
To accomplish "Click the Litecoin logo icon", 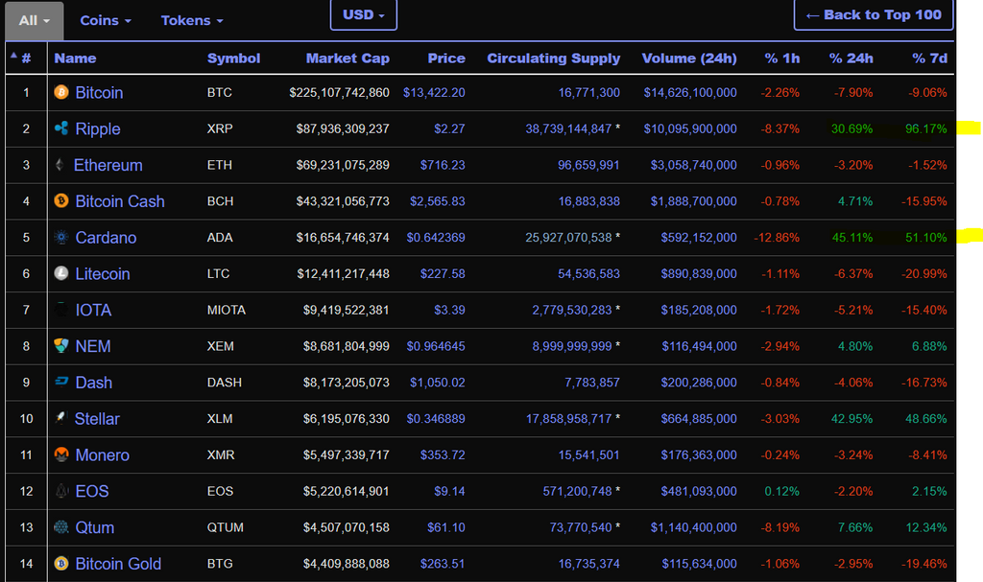I will tap(60, 273).
